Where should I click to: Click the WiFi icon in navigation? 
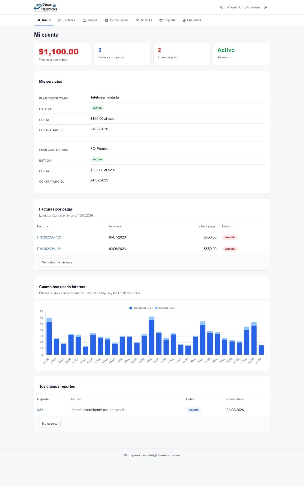(137, 20)
